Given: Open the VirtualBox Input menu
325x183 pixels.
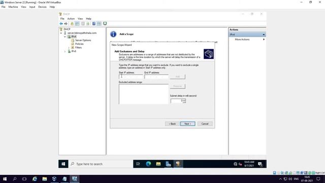Looking at the screenshot, I should 32,7.
